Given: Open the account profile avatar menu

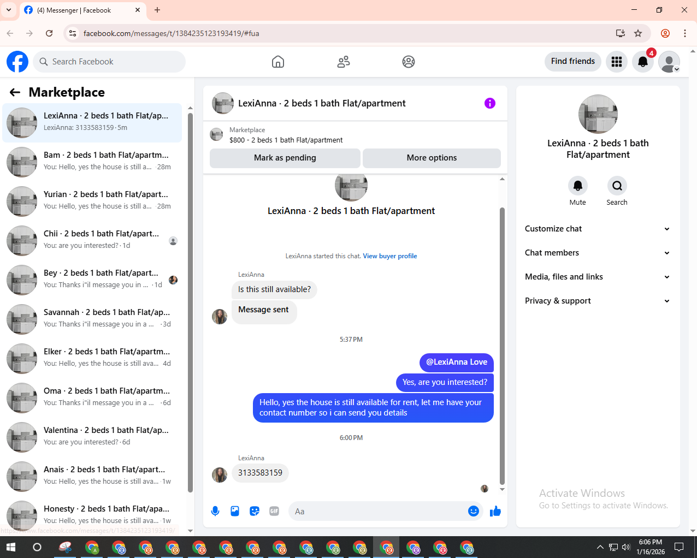Looking at the screenshot, I should [669, 62].
